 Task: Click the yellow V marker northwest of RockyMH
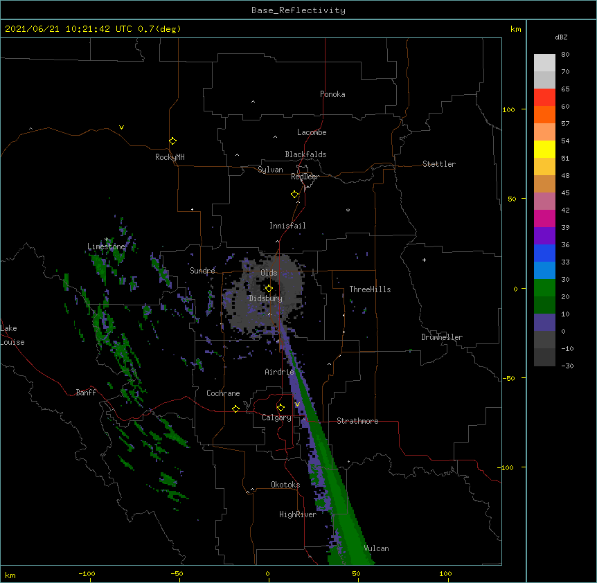point(121,127)
